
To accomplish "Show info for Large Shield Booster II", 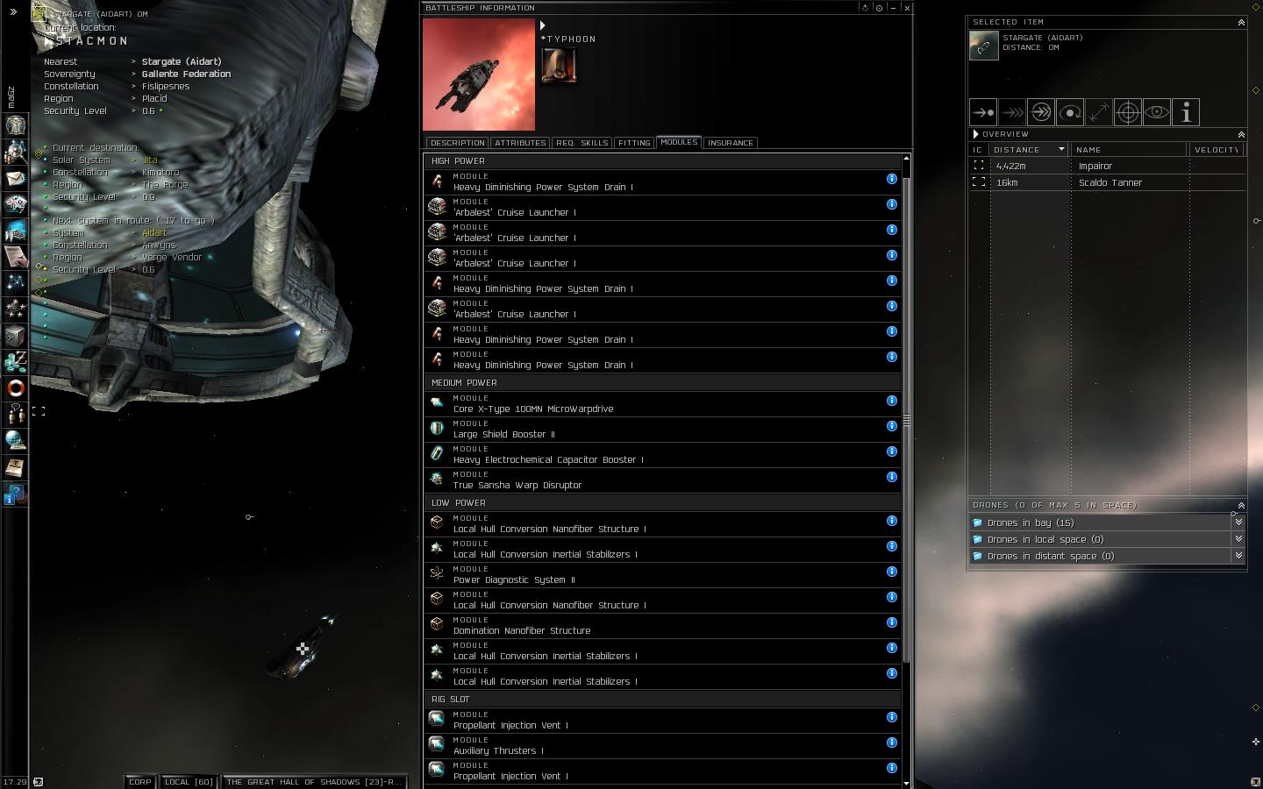I will click(x=891, y=426).
